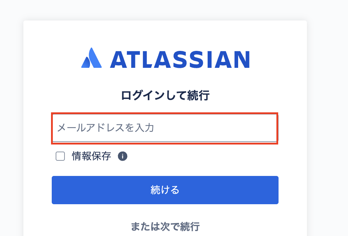
Task: Click the Atlassian triangle logo icon
Action: [x=91, y=58]
